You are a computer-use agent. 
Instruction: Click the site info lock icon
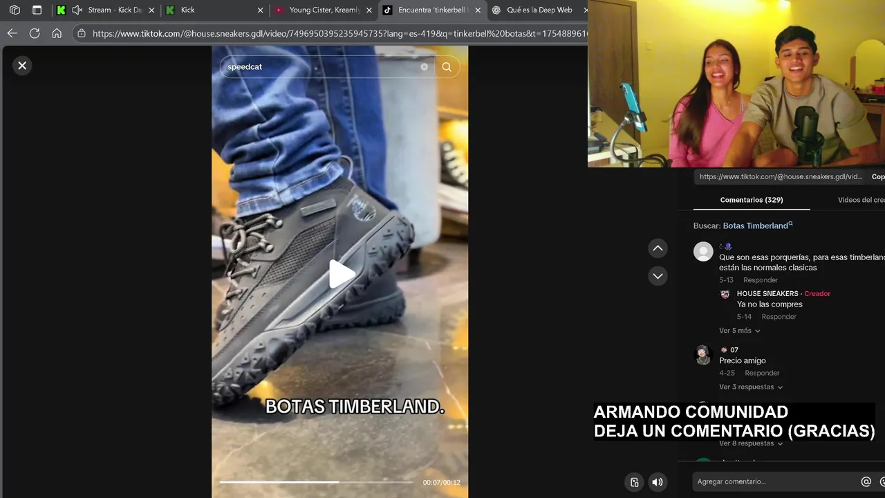[x=82, y=33]
